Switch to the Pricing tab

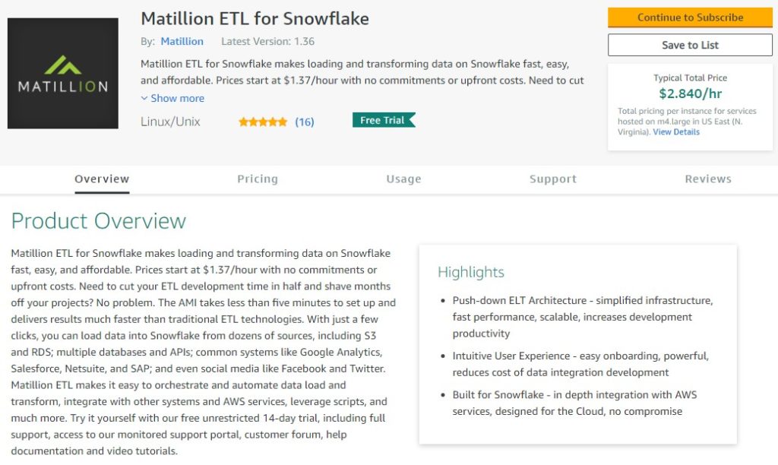click(x=258, y=179)
